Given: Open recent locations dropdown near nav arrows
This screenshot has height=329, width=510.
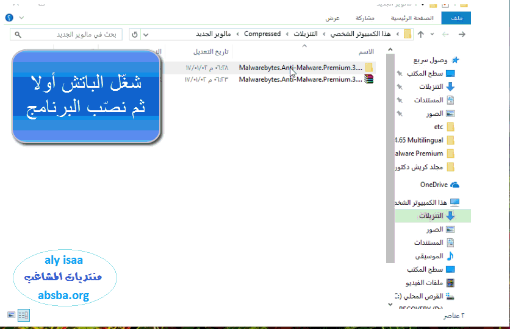Looking at the screenshot, I should tap(433, 34).
